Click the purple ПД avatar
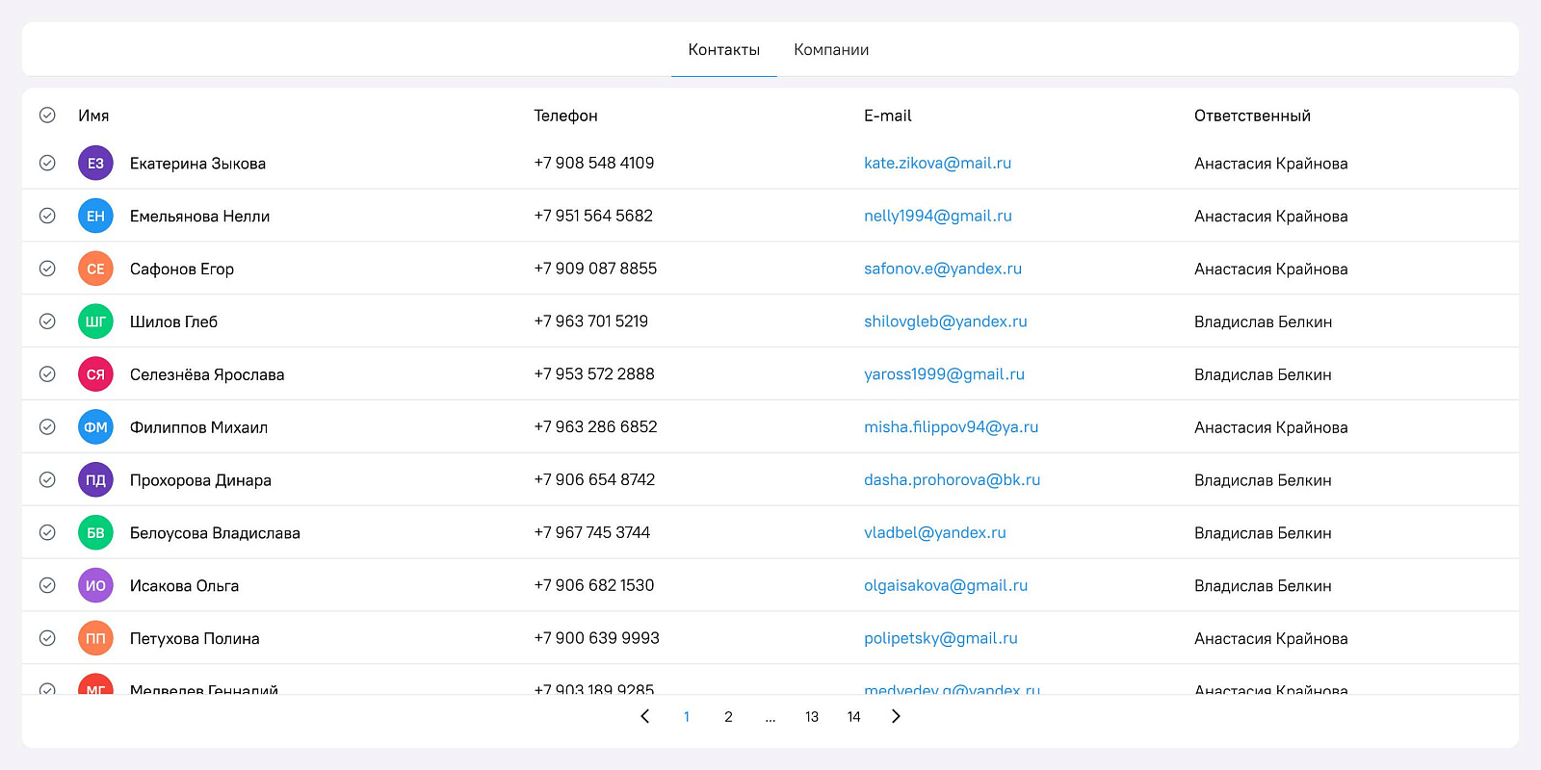Image resolution: width=1541 pixels, height=770 pixels. click(x=95, y=480)
